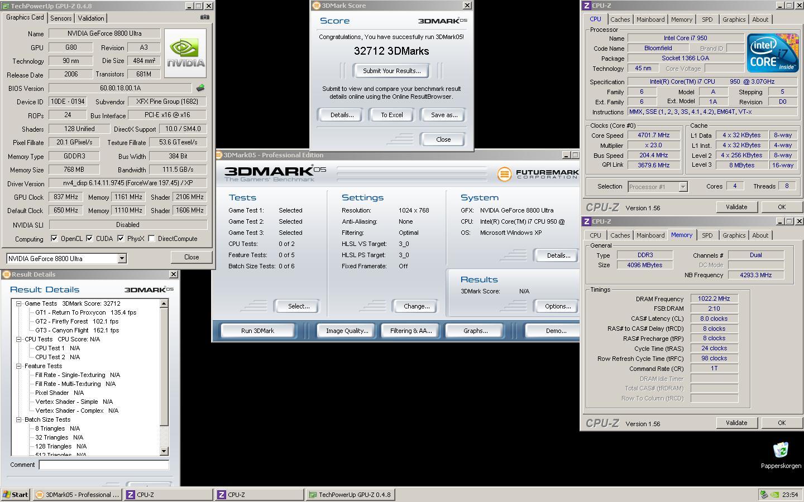
Task: Select GT2 - Firefly Forest row
Action: pos(77,321)
